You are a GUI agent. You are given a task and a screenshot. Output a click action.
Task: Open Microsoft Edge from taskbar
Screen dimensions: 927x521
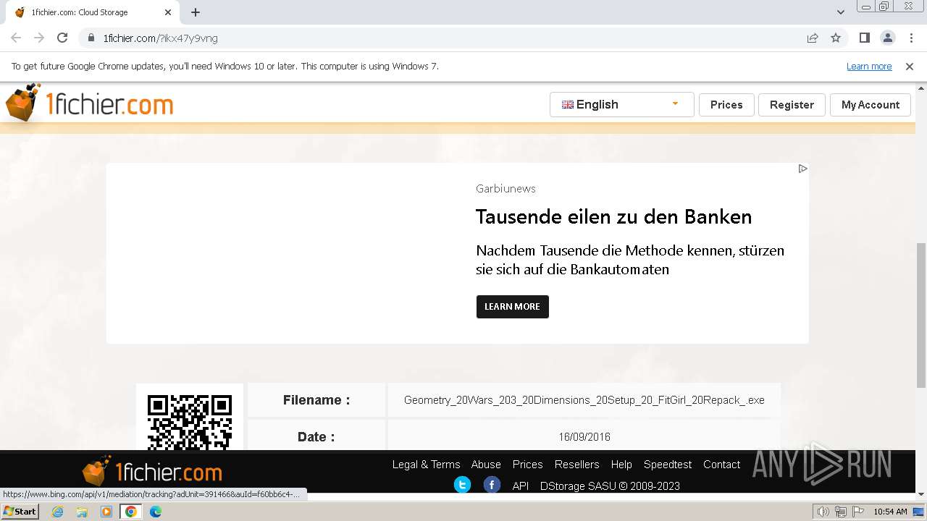156,512
